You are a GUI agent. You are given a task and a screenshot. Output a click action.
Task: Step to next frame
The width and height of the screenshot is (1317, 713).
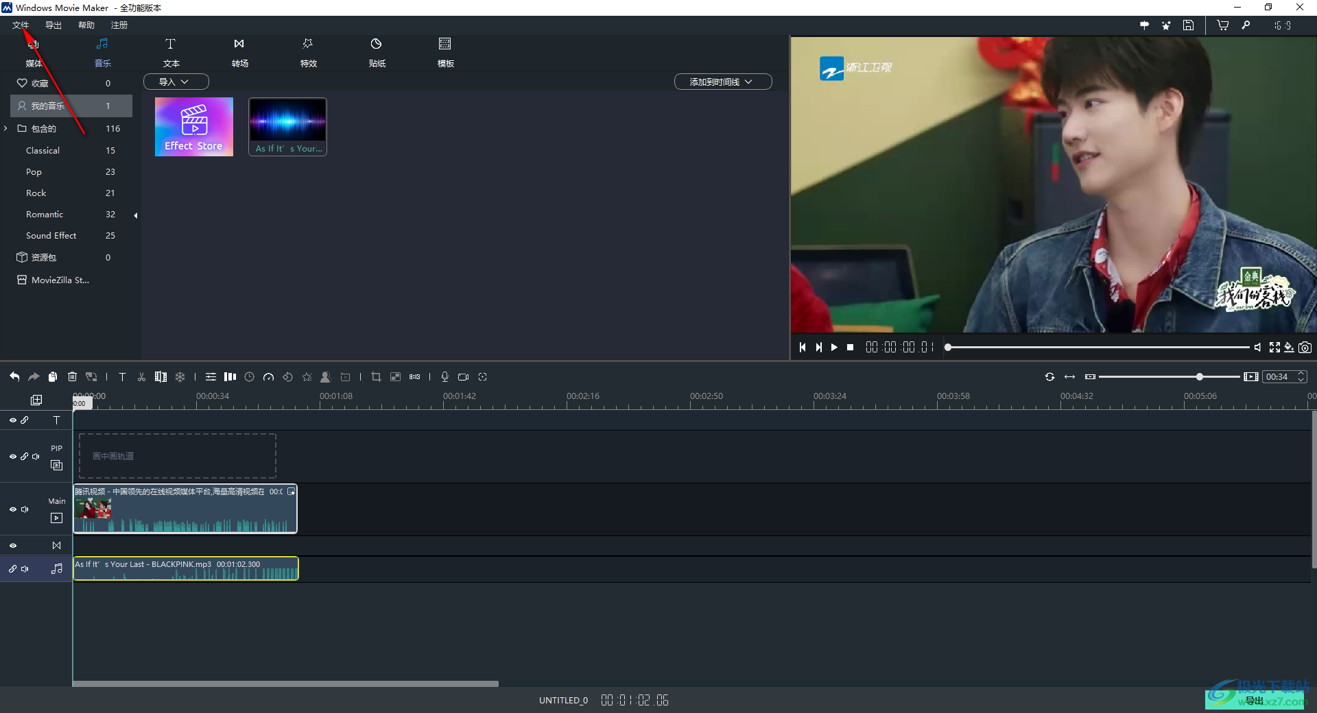click(818, 348)
